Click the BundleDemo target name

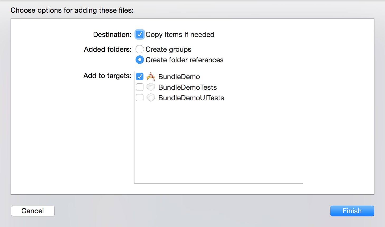click(179, 77)
